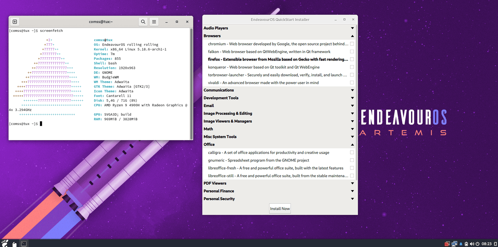
Task: Open the power session menu icon
Action: [x=477, y=244]
